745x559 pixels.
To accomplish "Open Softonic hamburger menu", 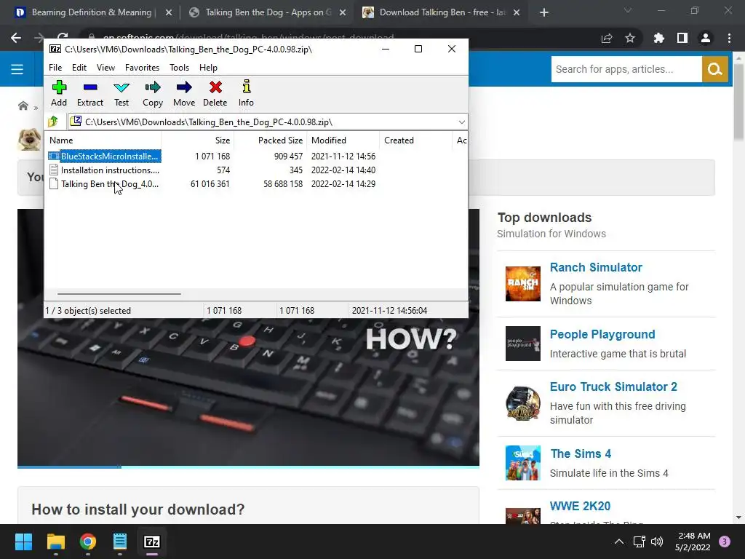I will (x=17, y=69).
